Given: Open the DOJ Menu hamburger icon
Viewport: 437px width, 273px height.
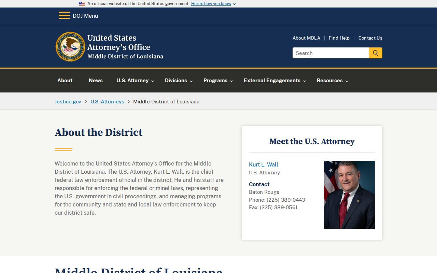Looking at the screenshot, I should point(64,16).
